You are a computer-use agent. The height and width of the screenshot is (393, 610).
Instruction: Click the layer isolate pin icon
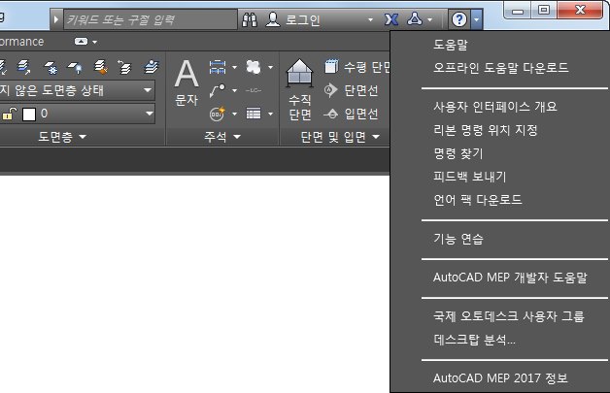75,67
